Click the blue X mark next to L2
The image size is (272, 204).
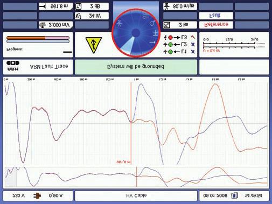193,45
